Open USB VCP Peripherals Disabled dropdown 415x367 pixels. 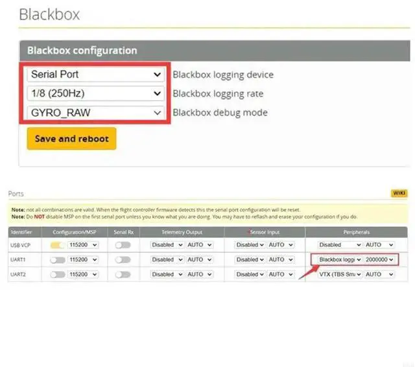tap(339, 244)
